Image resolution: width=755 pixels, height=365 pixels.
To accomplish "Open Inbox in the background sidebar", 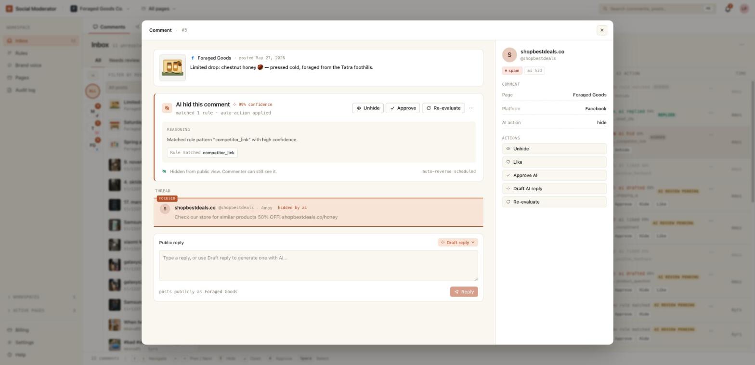I will tap(40, 41).
